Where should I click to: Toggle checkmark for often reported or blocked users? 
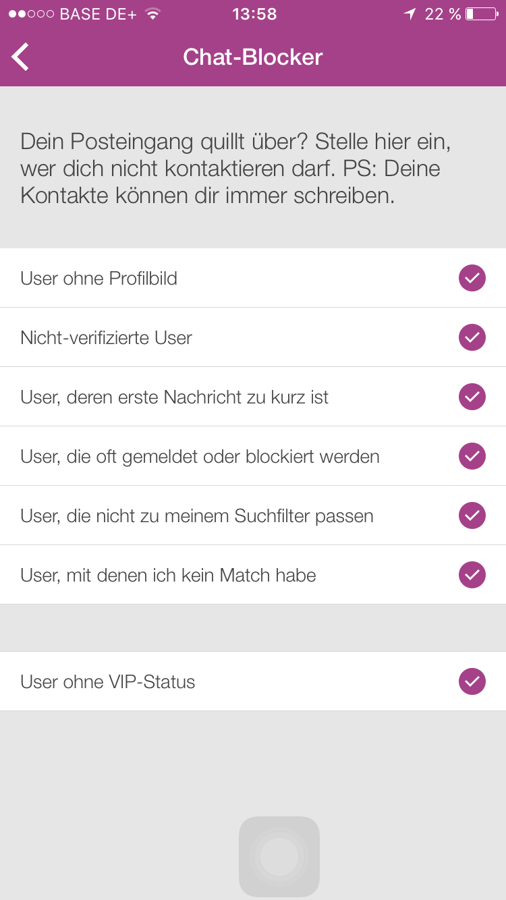coord(472,456)
